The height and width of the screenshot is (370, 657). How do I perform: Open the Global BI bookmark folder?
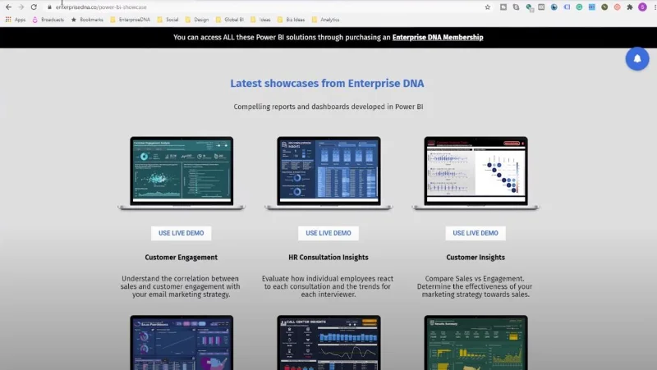[230, 20]
